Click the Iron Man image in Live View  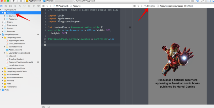click(x=177, y=59)
